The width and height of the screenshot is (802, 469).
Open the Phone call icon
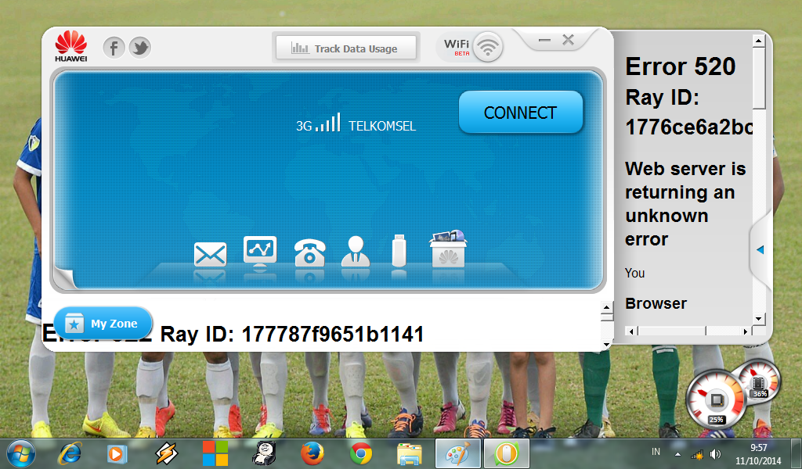click(x=309, y=252)
